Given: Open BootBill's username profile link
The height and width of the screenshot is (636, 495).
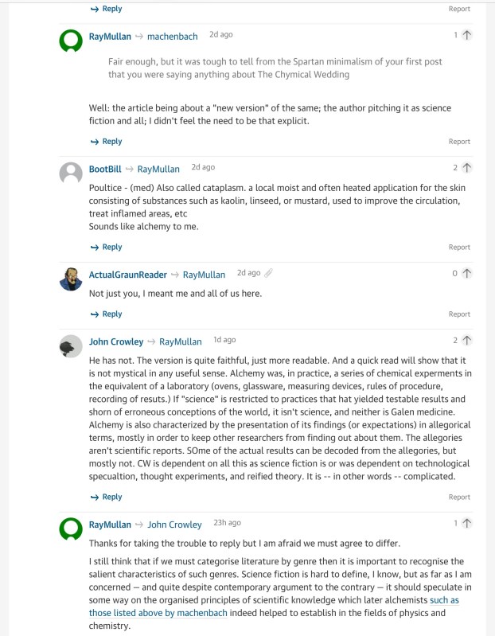Looking at the screenshot, I should 105,169.
